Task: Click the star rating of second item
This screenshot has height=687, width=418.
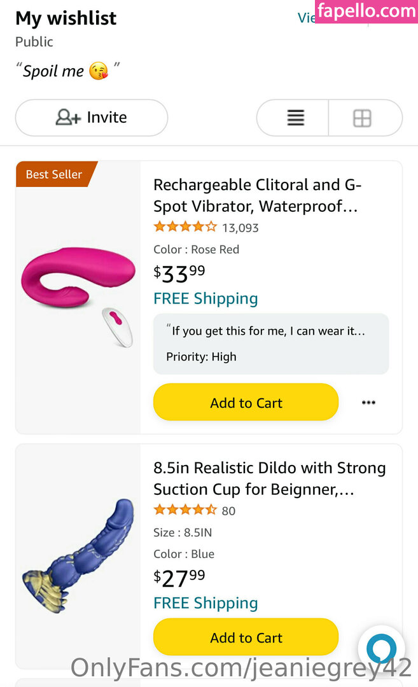Action: (185, 510)
